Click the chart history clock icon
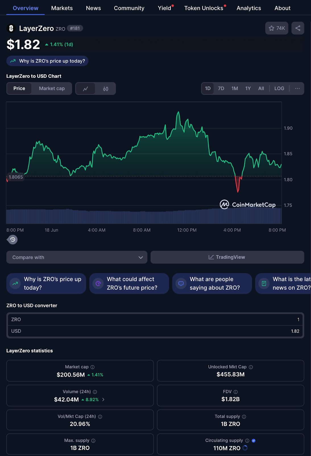Screen dimensions: 311x456 pos(12,239)
